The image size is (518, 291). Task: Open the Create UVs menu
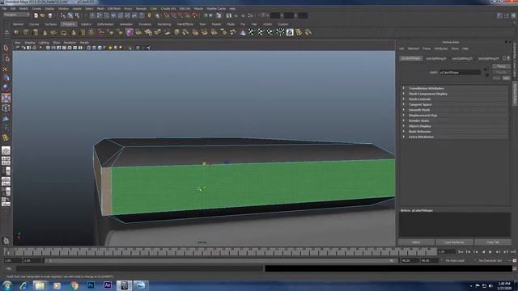168,9
